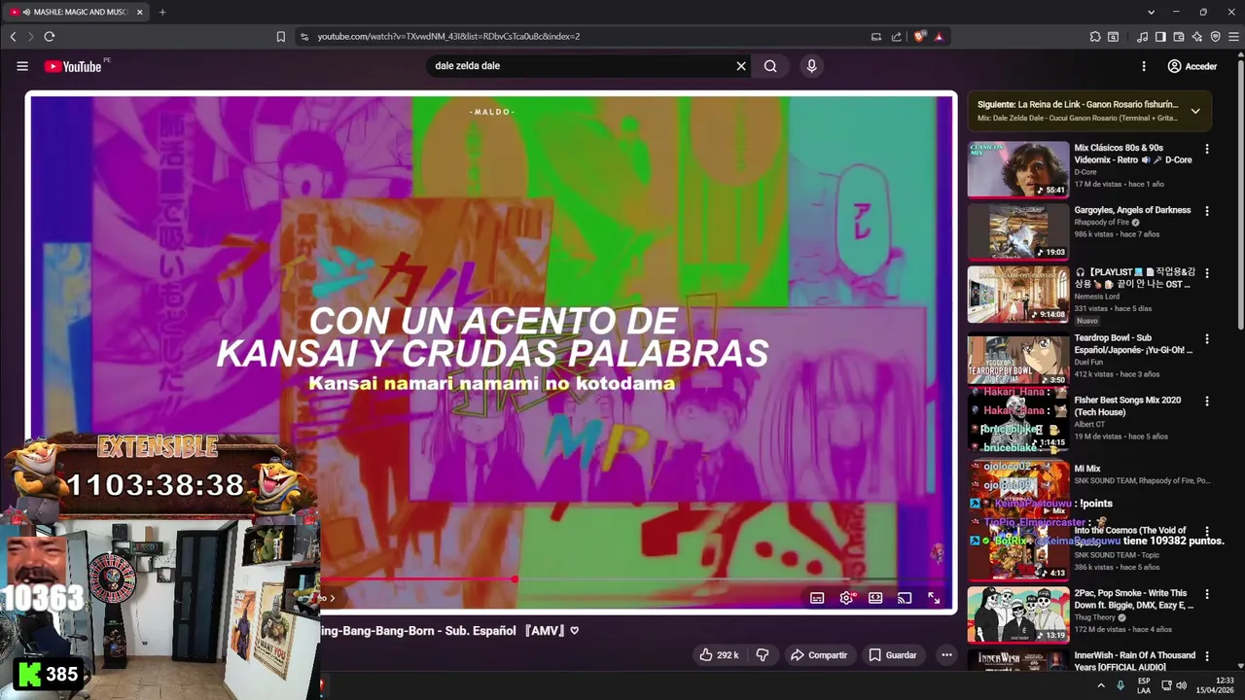Open the YouTube hamburger guide menu

tap(22, 66)
